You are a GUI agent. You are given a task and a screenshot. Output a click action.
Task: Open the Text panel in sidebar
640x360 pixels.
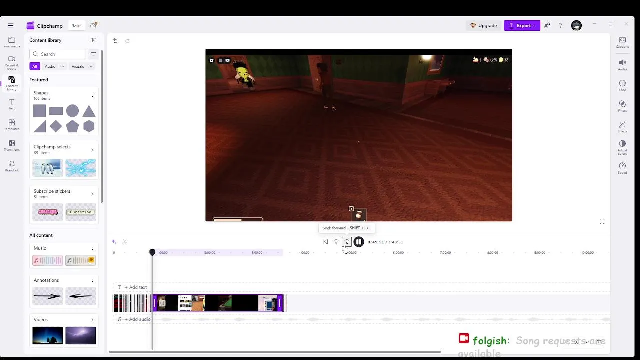pos(12,104)
